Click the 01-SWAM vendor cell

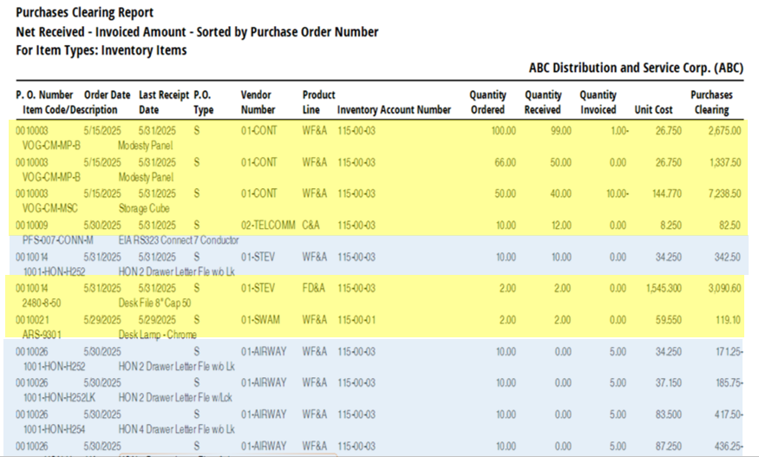pyautogui.click(x=262, y=319)
